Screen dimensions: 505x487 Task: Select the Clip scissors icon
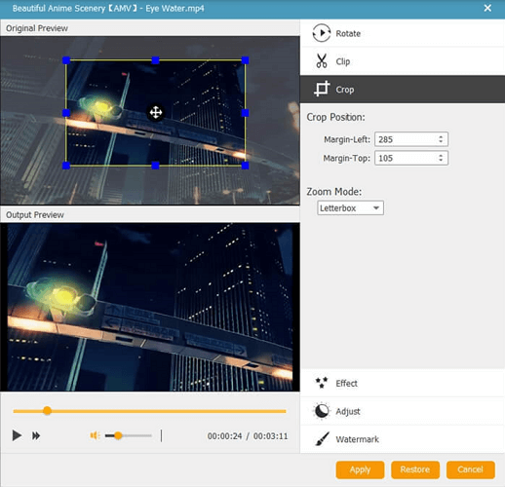pyautogui.click(x=322, y=61)
